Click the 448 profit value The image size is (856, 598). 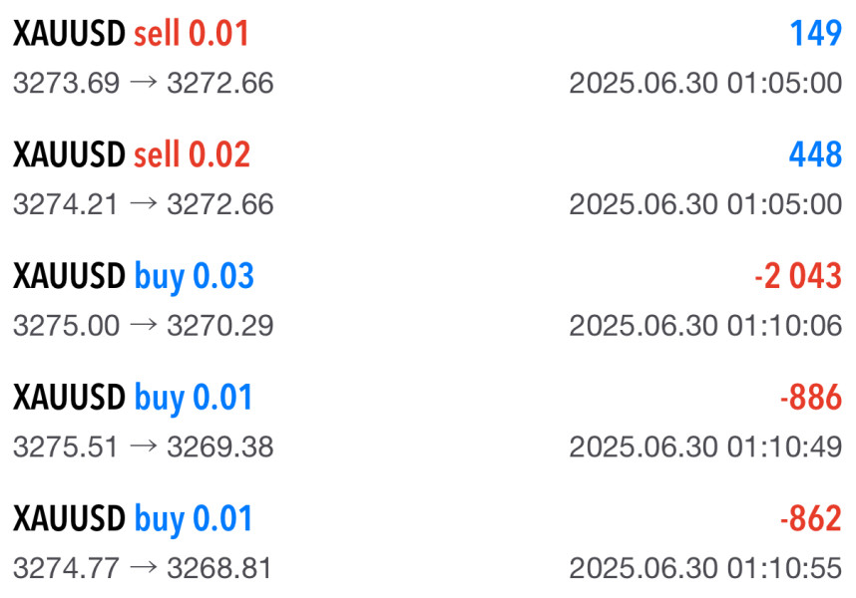point(814,155)
